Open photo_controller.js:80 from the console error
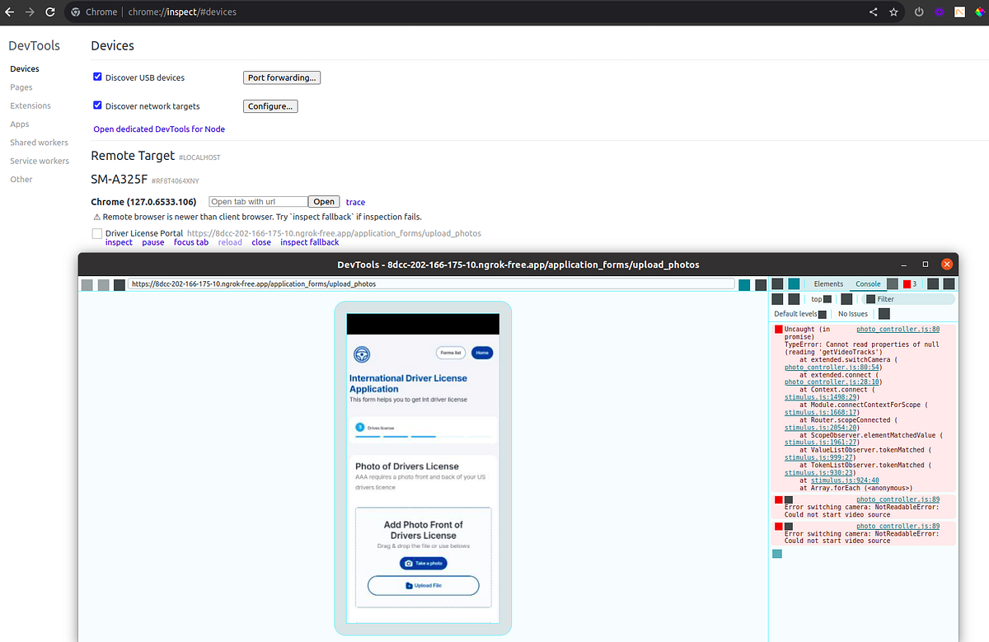This screenshot has width=989, height=642. click(x=898, y=329)
